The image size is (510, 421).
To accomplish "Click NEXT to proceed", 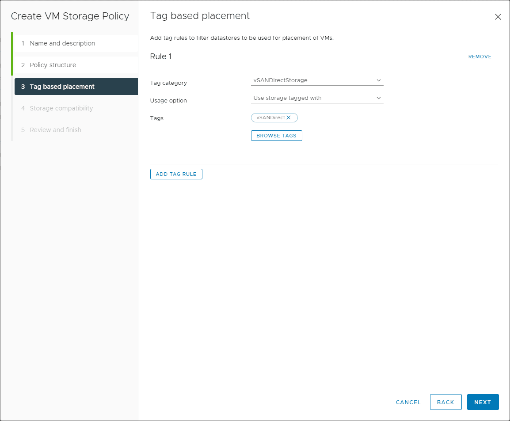I will (483, 402).
